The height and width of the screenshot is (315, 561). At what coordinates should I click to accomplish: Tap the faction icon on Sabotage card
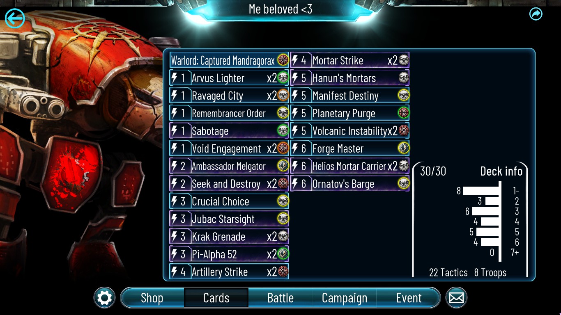[283, 131]
